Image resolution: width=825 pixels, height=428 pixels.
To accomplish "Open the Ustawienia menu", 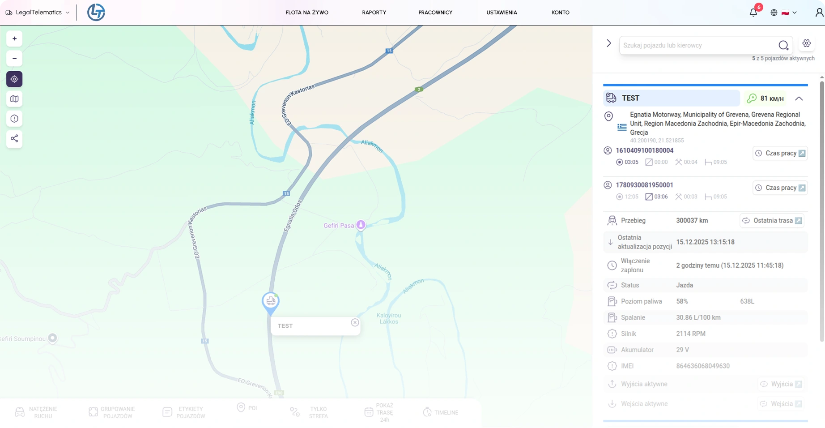I will click(x=502, y=13).
